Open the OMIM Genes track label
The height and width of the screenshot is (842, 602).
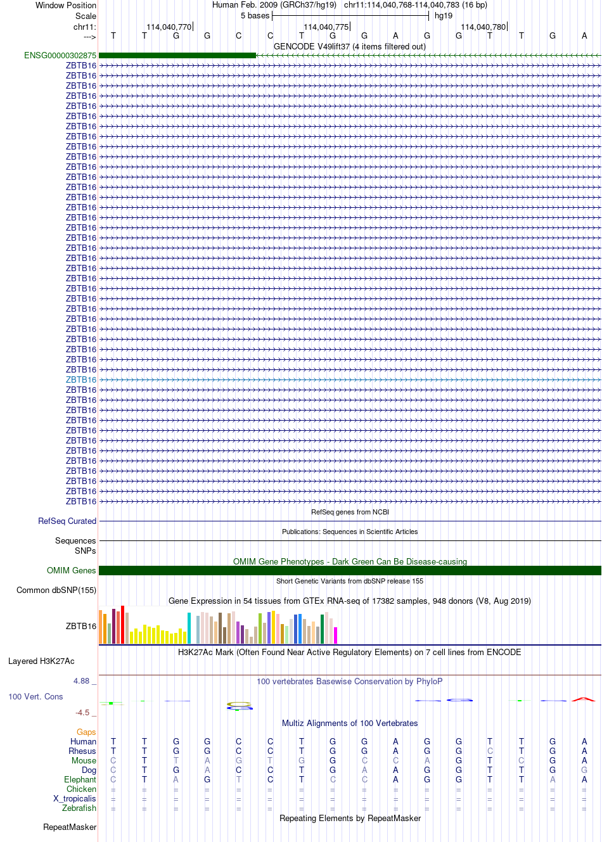(x=72, y=571)
